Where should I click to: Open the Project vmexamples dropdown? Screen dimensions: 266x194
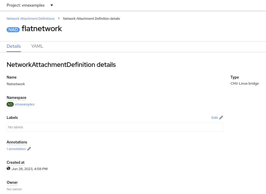coord(30,5)
